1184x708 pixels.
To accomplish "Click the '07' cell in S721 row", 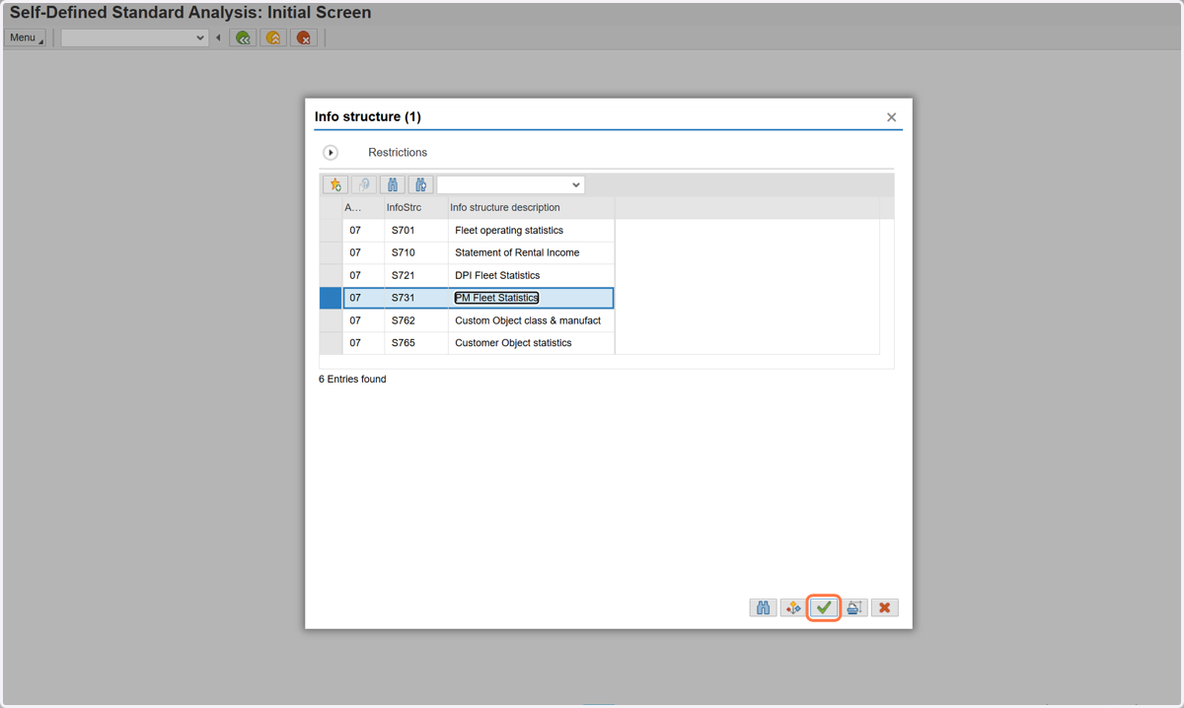I will pos(363,276).
